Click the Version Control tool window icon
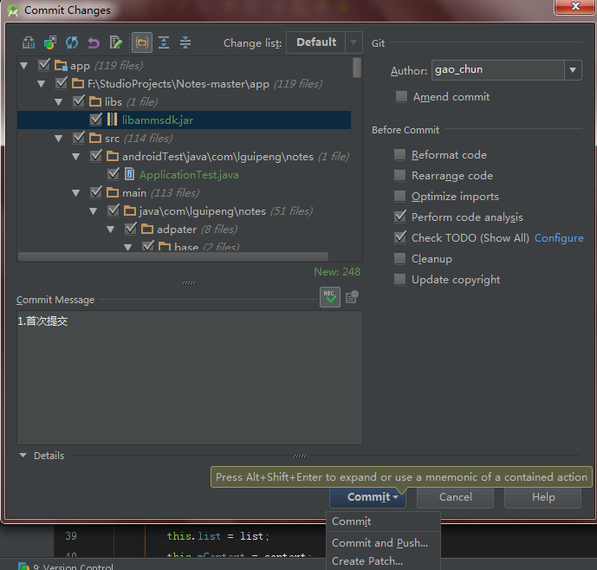597x570 pixels. pos(24,567)
